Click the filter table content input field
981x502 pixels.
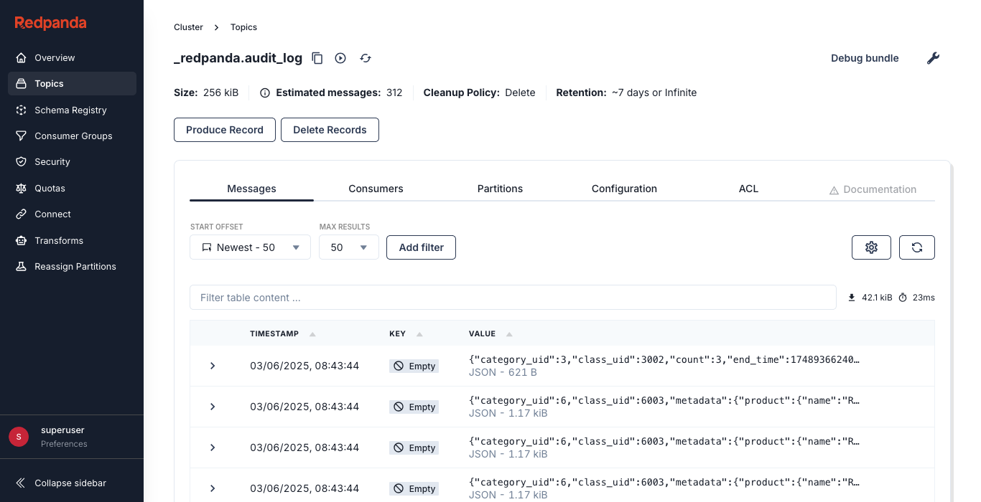coord(513,297)
